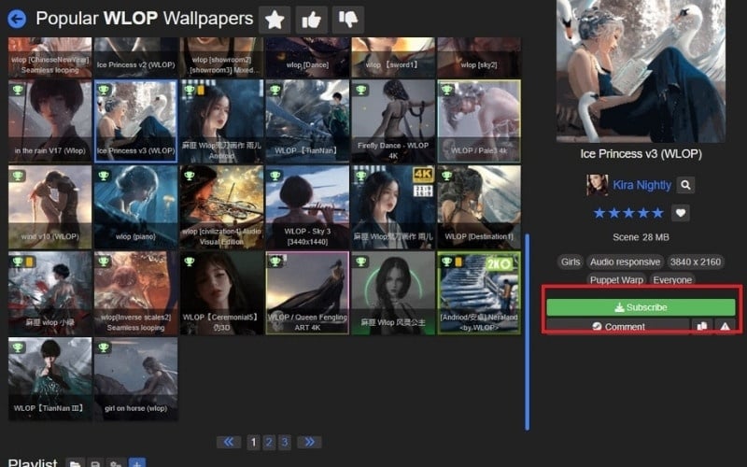This screenshot has height=467, width=747.
Task: Open Kira Nightly's author profile link
Action: pos(641,185)
